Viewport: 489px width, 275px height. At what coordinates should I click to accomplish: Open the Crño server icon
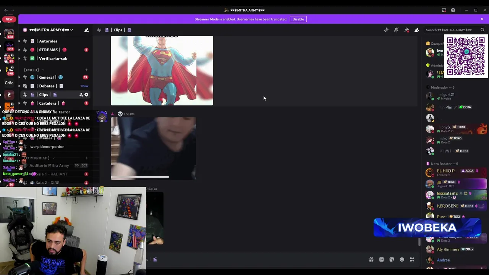click(x=9, y=83)
